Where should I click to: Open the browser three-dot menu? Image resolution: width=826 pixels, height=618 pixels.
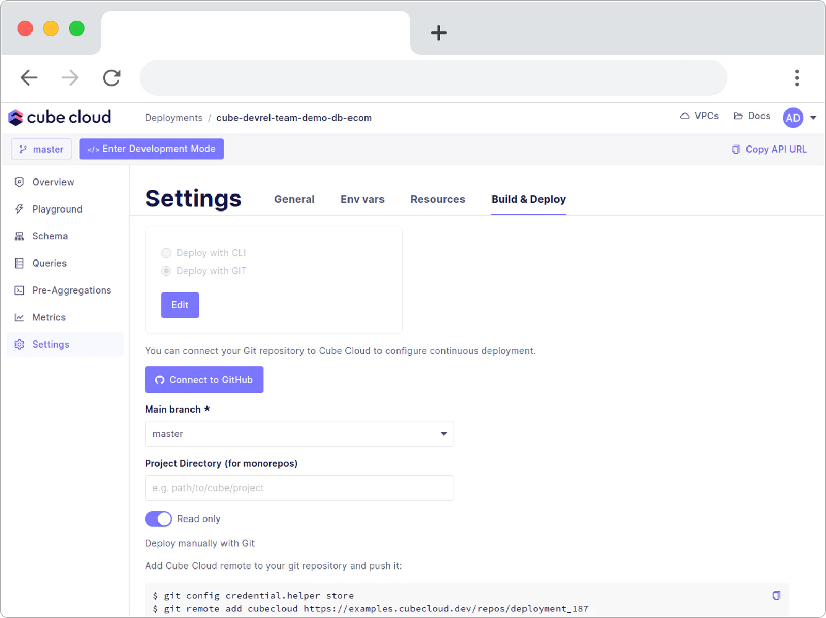click(x=797, y=78)
